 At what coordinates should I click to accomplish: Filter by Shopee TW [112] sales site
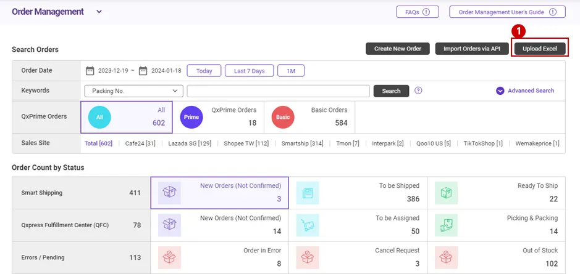pyautogui.click(x=246, y=143)
